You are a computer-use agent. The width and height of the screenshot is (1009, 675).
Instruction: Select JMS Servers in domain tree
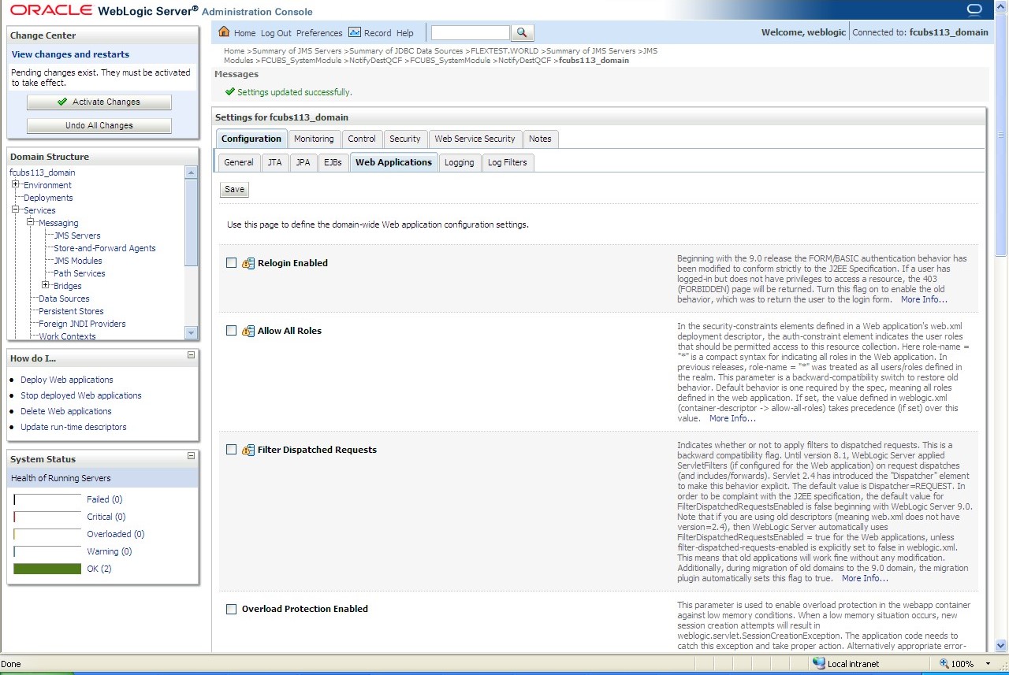(77, 236)
